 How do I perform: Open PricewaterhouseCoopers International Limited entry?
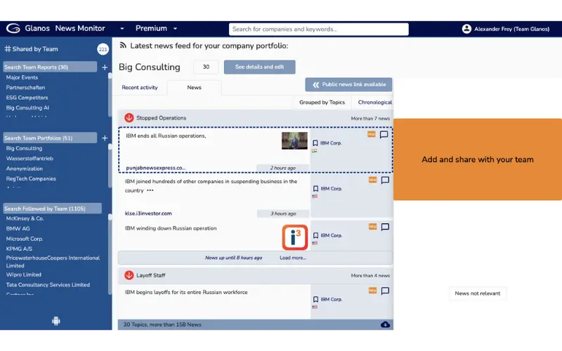[53, 262]
